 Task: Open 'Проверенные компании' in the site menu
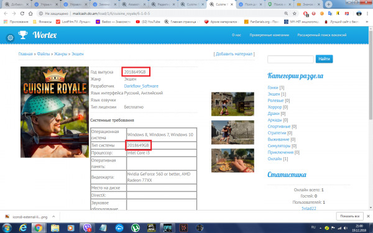coord(269,35)
